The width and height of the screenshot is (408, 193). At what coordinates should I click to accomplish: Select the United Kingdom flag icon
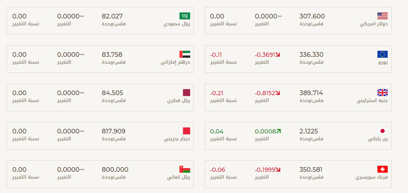click(x=383, y=93)
